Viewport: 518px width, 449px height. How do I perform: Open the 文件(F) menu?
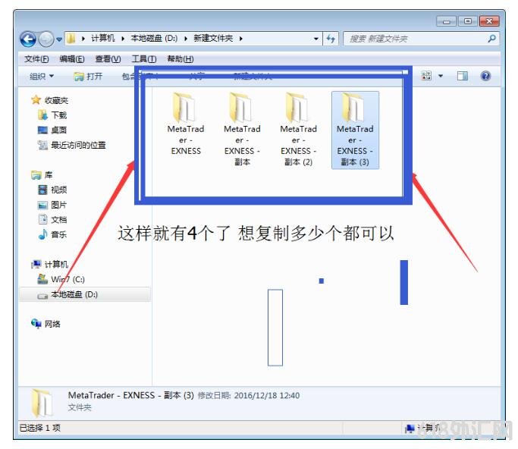36,59
